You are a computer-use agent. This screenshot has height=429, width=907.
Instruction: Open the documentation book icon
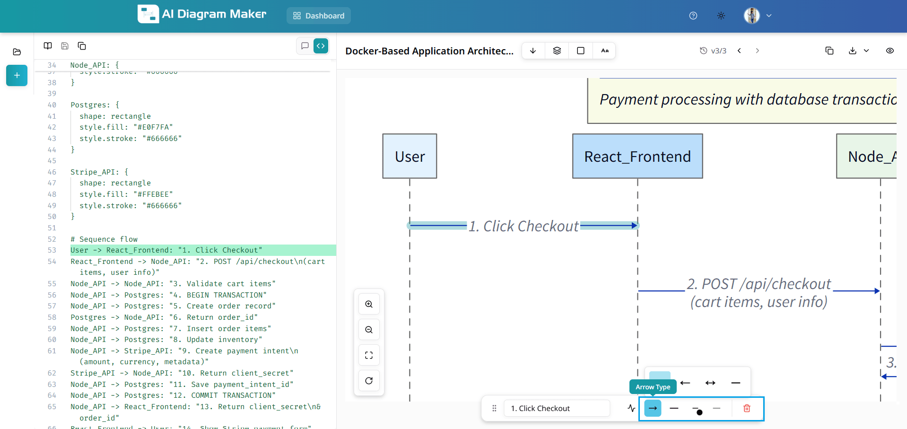[x=48, y=46]
